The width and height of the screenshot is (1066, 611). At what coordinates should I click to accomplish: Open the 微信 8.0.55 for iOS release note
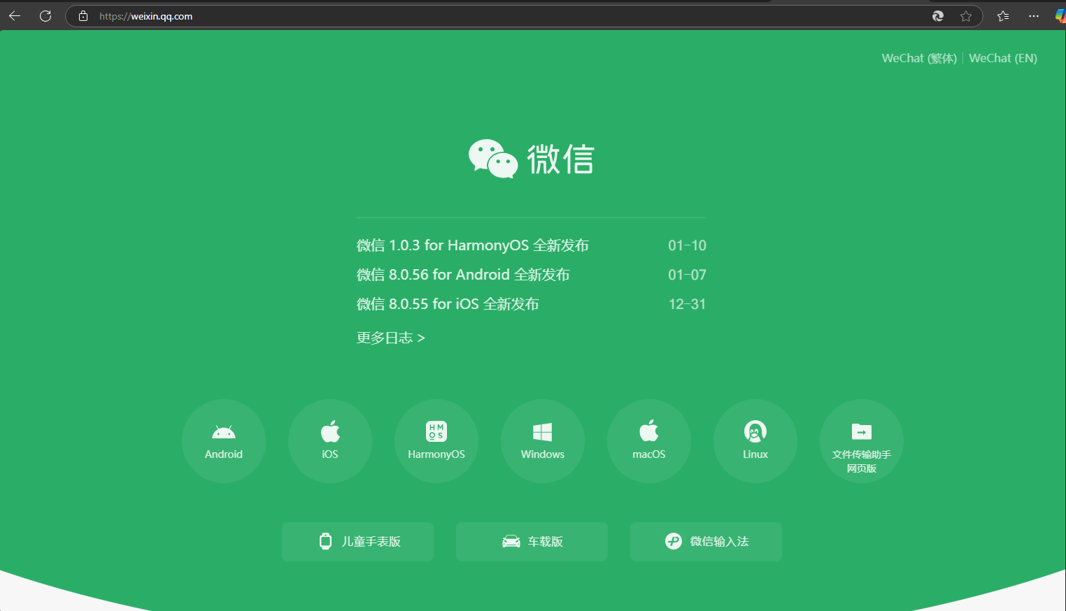tap(448, 304)
